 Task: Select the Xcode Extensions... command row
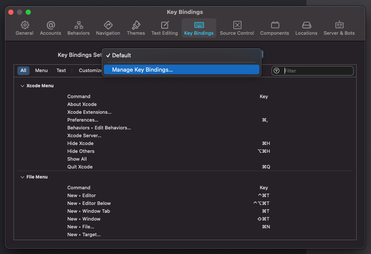185,112
